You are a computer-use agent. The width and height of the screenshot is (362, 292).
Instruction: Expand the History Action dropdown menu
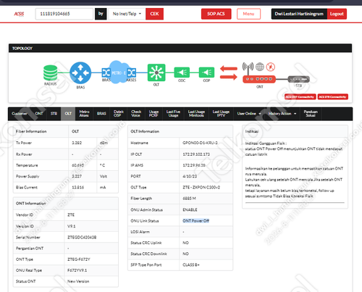coord(282,114)
